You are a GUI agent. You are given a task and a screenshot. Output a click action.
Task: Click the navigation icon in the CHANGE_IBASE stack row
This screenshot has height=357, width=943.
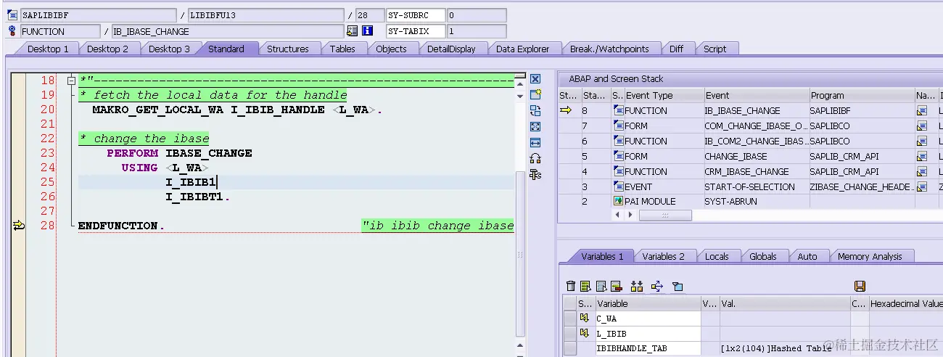pyautogui.click(x=922, y=156)
